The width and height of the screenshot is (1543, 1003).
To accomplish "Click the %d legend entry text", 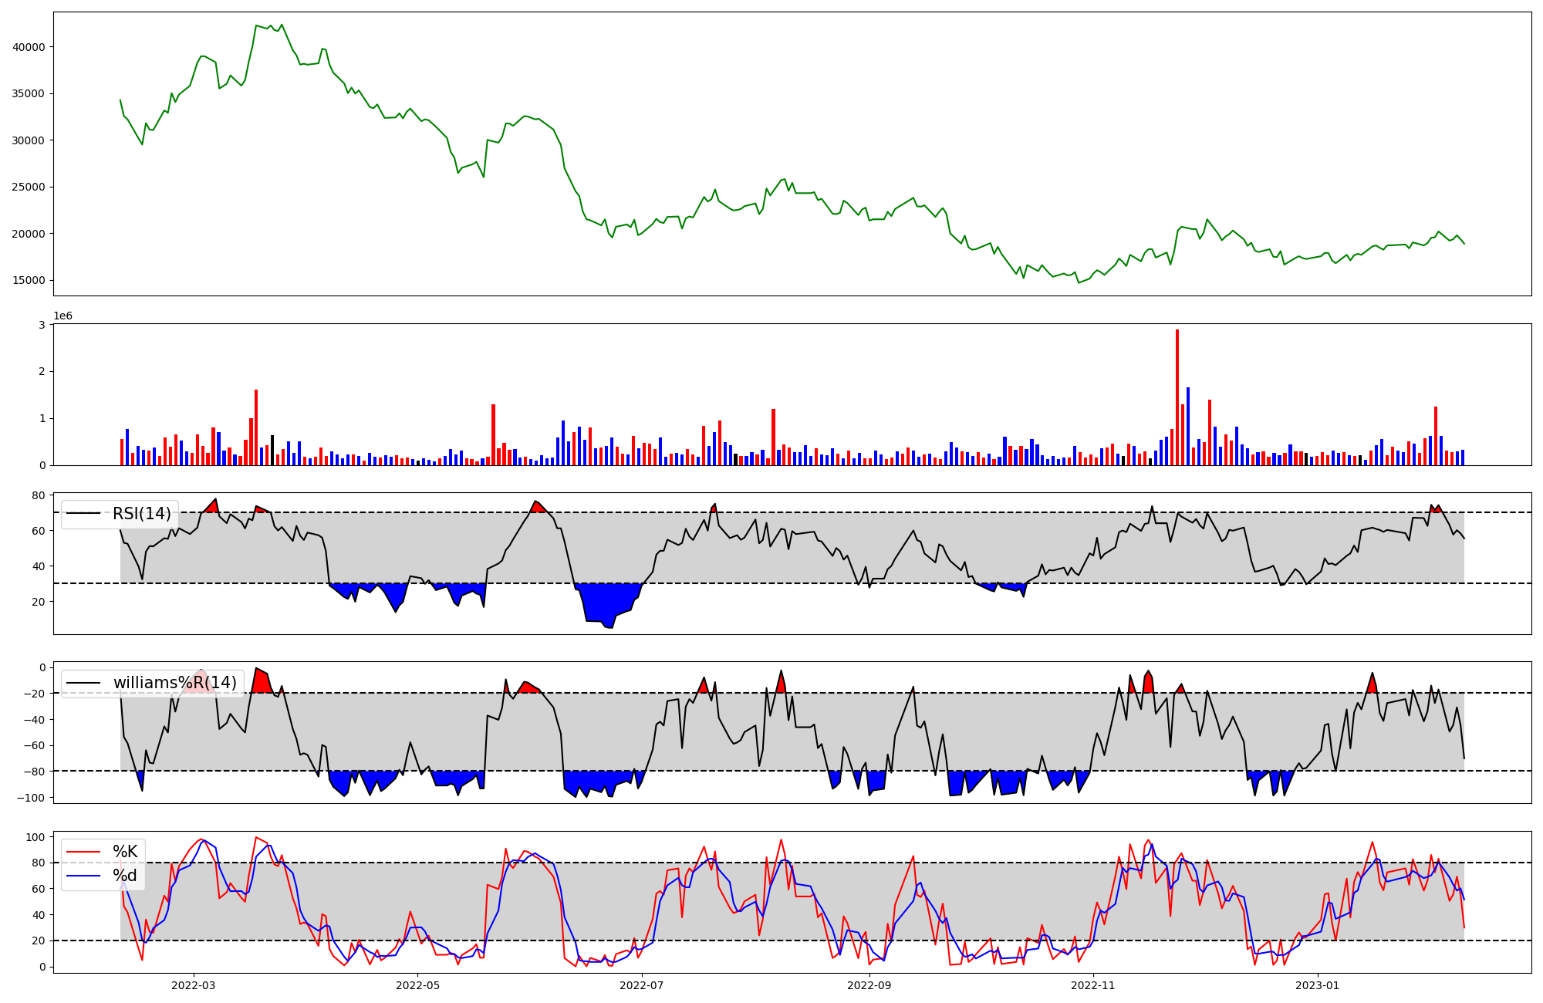I will coord(125,876).
